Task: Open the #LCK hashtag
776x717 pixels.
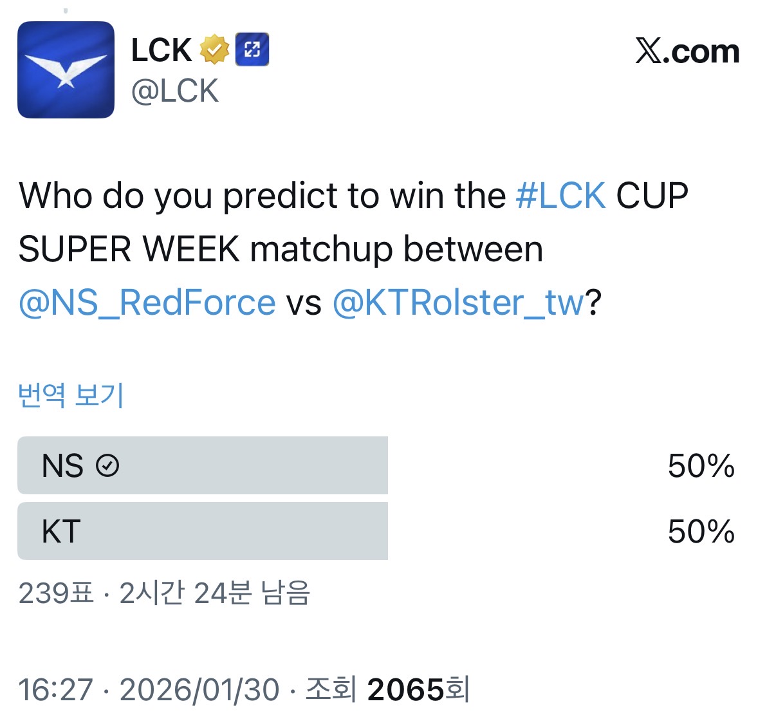Action: [560, 196]
